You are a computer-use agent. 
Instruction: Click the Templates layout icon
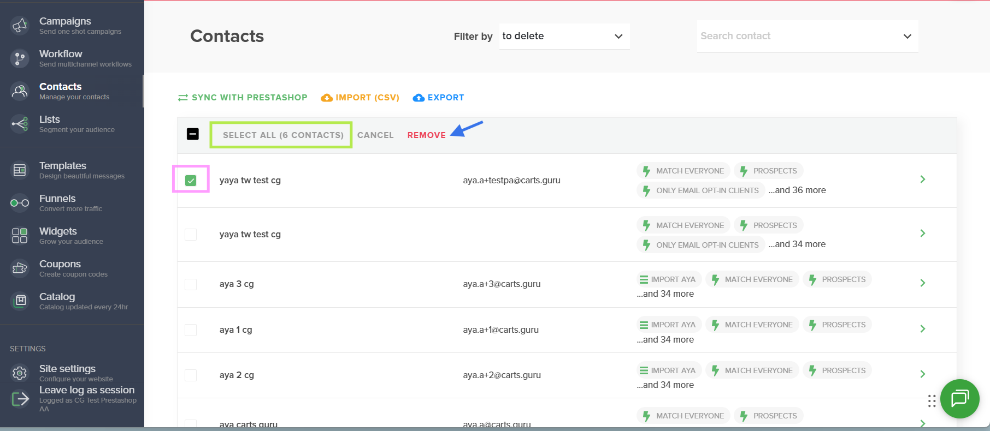click(x=20, y=170)
